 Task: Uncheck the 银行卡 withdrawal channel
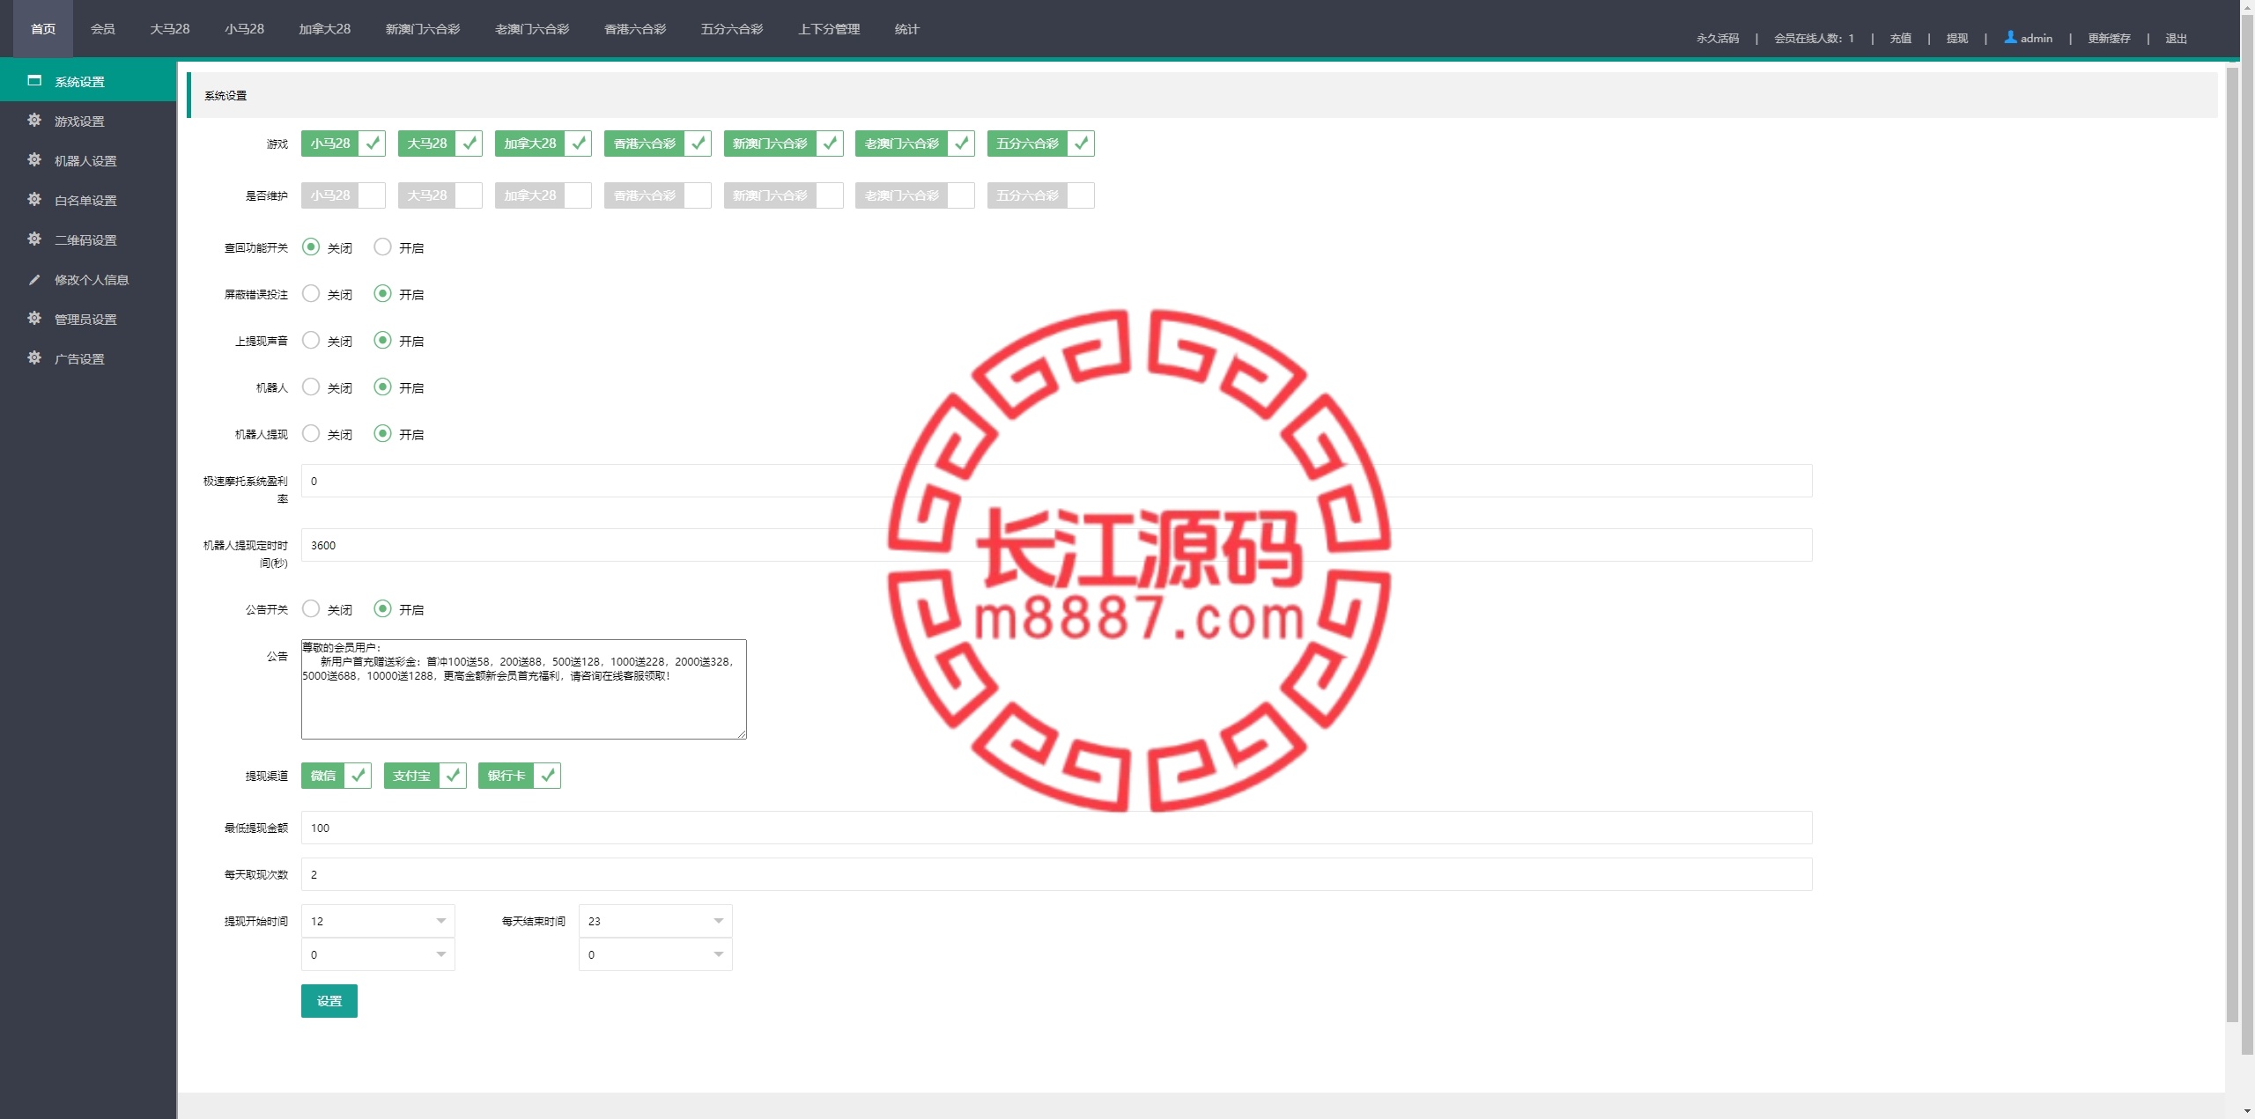(x=519, y=776)
